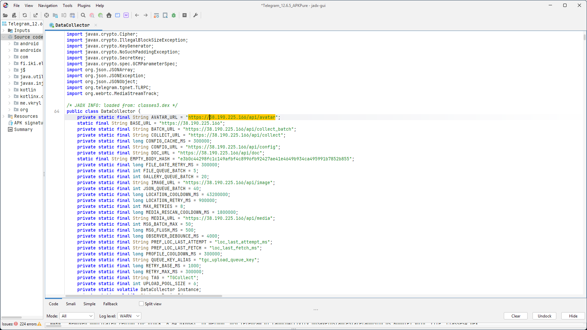Switch to the Smali tab
587x330 pixels.
[71, 304]
